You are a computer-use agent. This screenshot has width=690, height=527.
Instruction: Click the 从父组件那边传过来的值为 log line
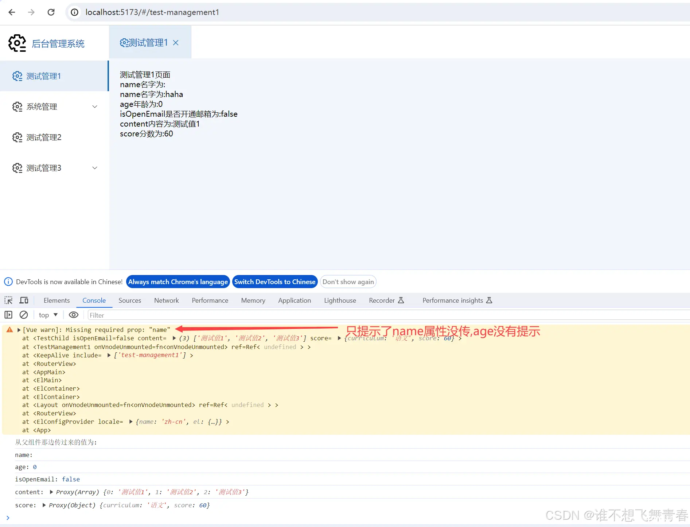pyautogui.click(x=56, y=442)
